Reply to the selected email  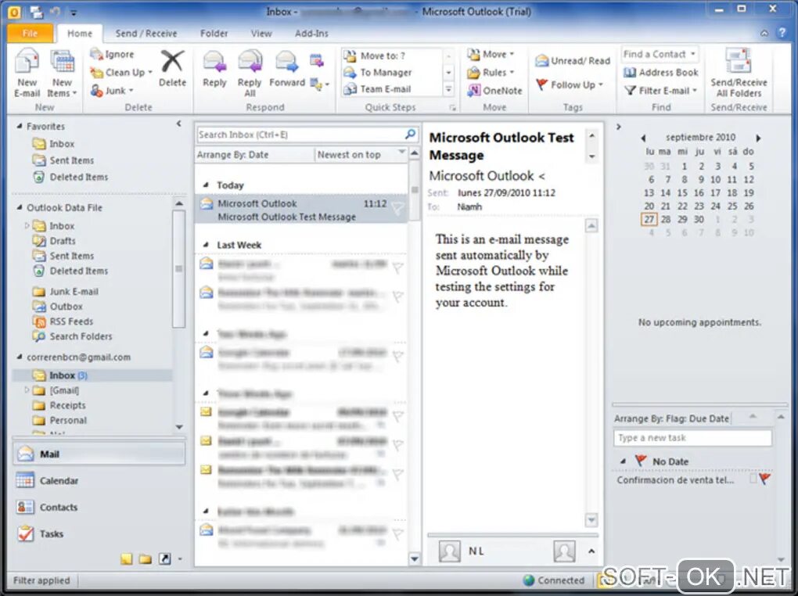(x=214, y=70)
